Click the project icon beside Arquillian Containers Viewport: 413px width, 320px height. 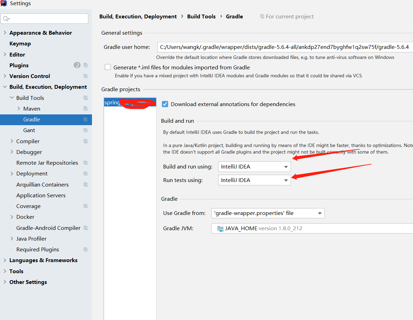tap(85, 184)
